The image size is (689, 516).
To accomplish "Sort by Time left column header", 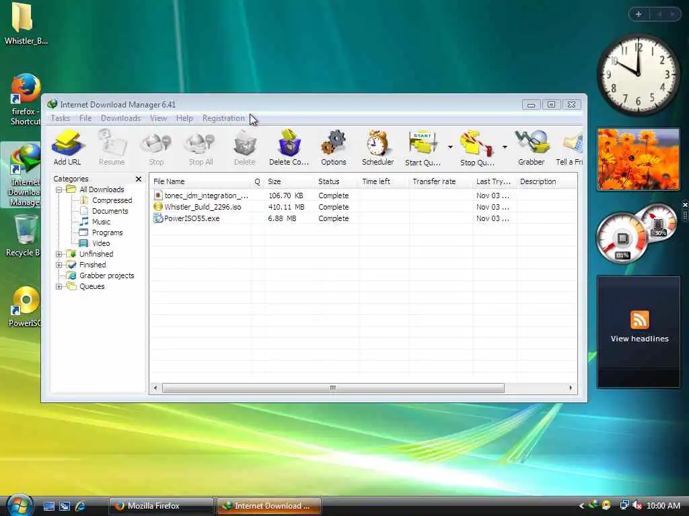I will [384, 181].
